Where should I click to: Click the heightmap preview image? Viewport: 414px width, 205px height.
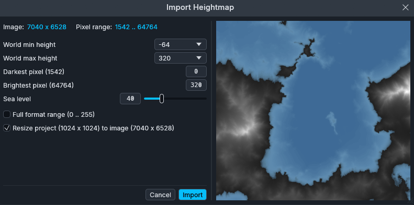[313, 111]
